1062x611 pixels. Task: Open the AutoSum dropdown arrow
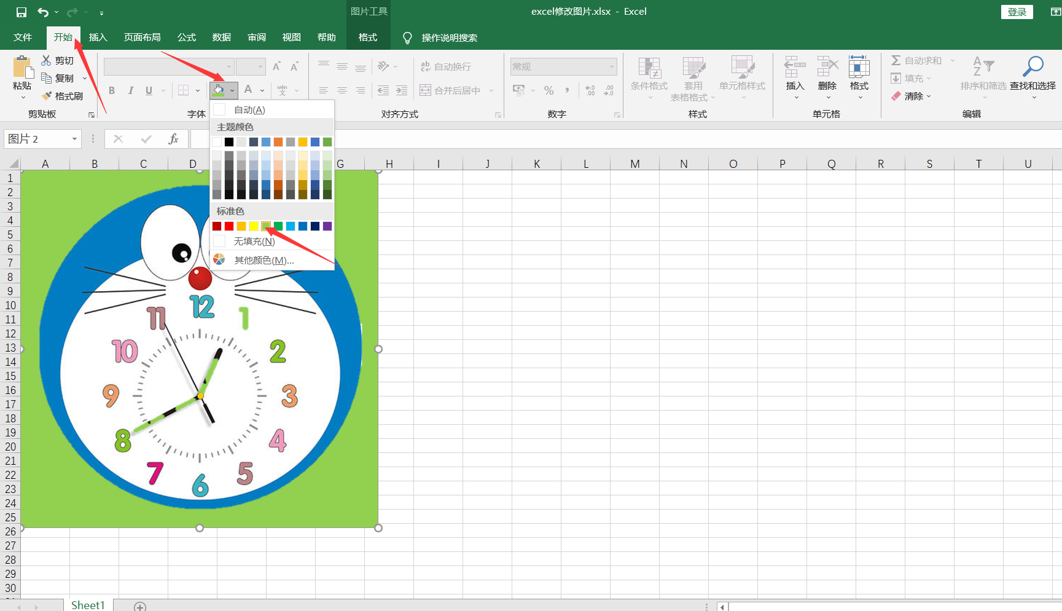coord(953,60)
